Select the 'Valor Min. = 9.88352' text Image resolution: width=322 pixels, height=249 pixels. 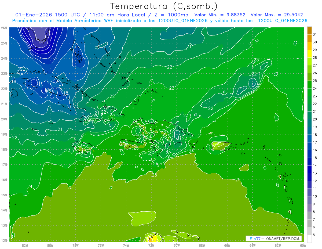[220, 15]
